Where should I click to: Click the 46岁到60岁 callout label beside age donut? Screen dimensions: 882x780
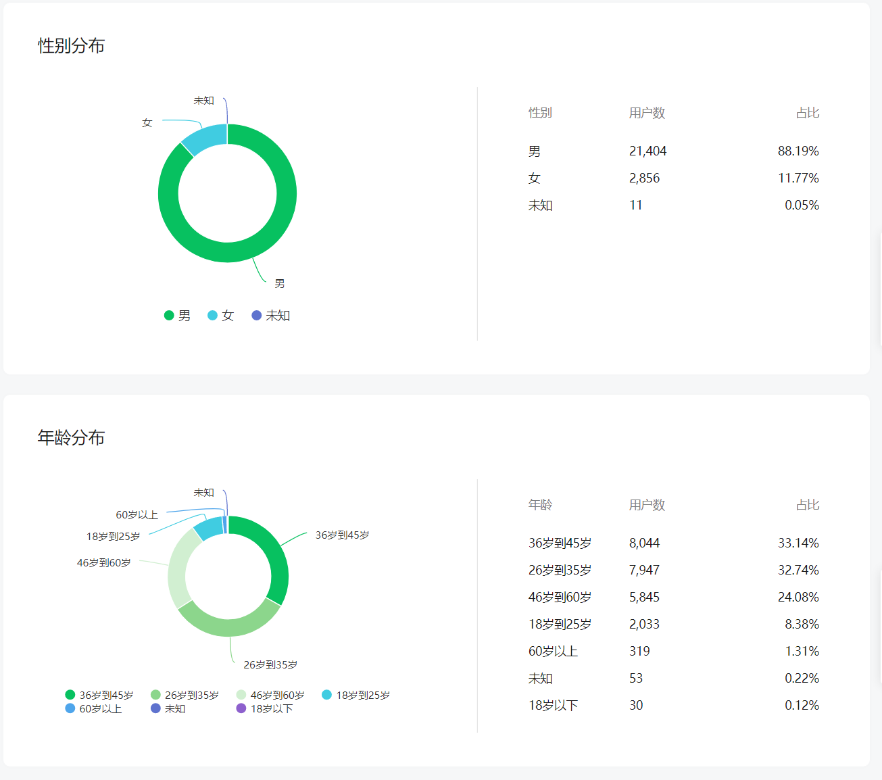tap(104, 563)
